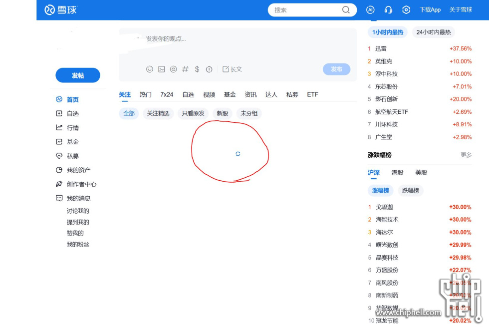Select the 新股 filter chip

coord(223,113)
